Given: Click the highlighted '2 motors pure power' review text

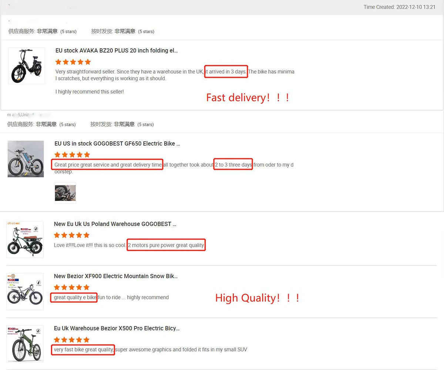Looking at the screenshot, I should [x=166, y=245].
